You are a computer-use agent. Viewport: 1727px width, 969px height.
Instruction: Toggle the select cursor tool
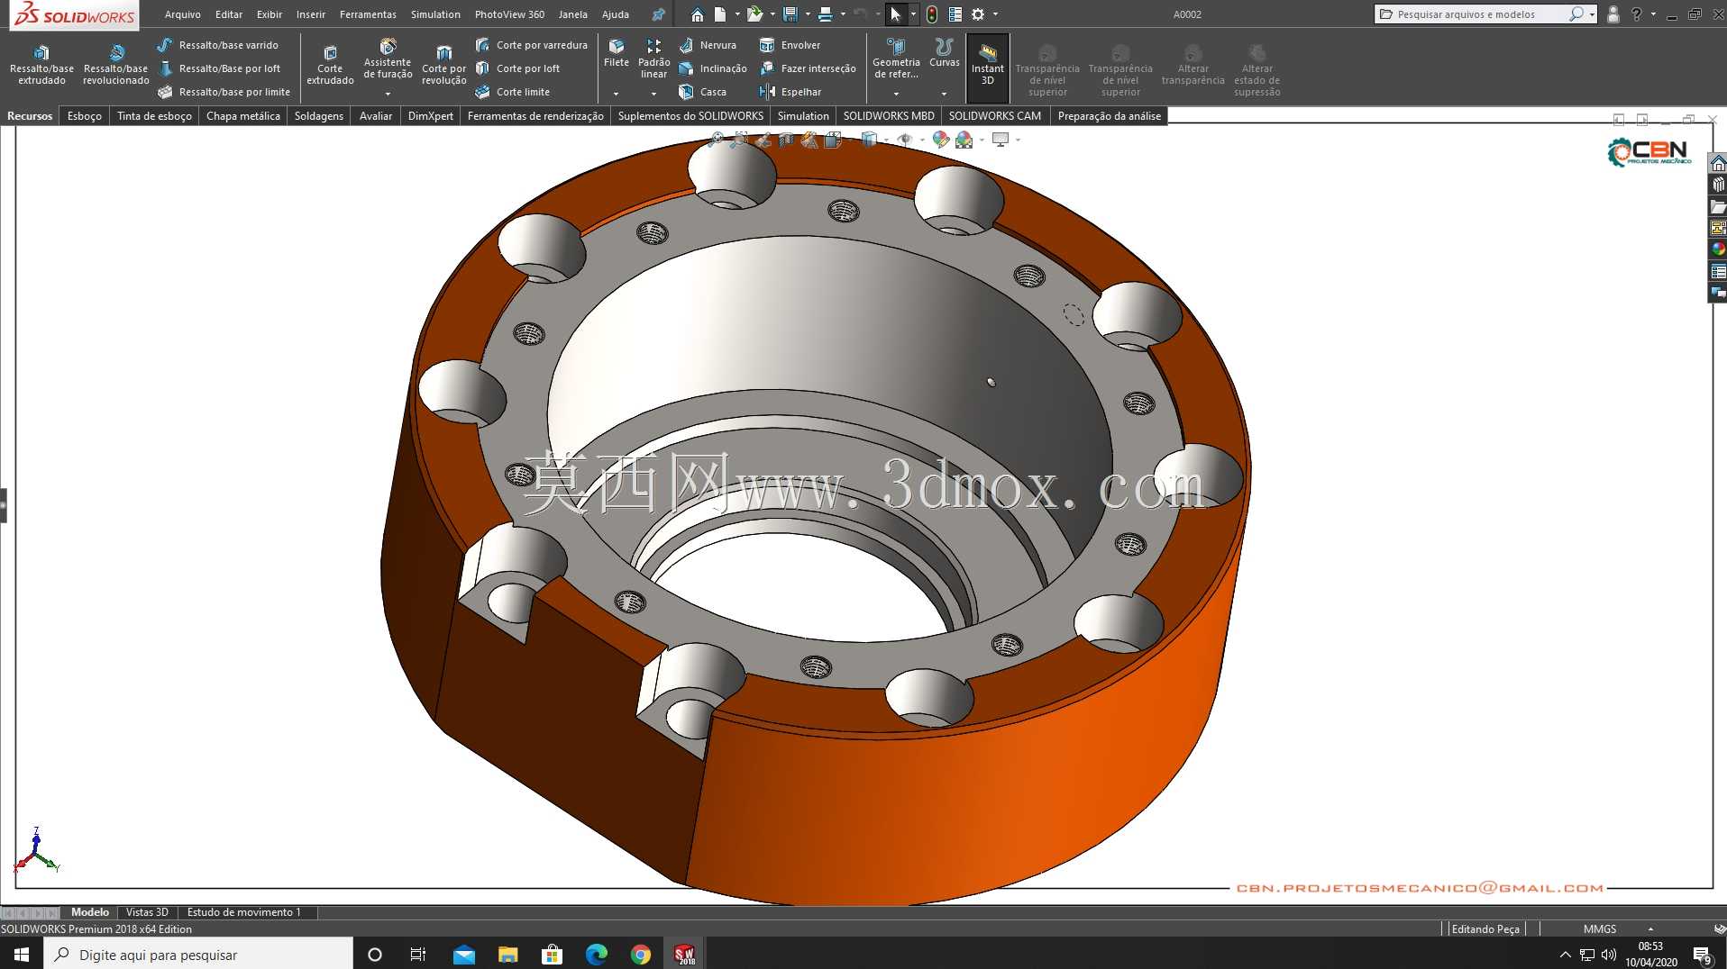tap(895, 14)
